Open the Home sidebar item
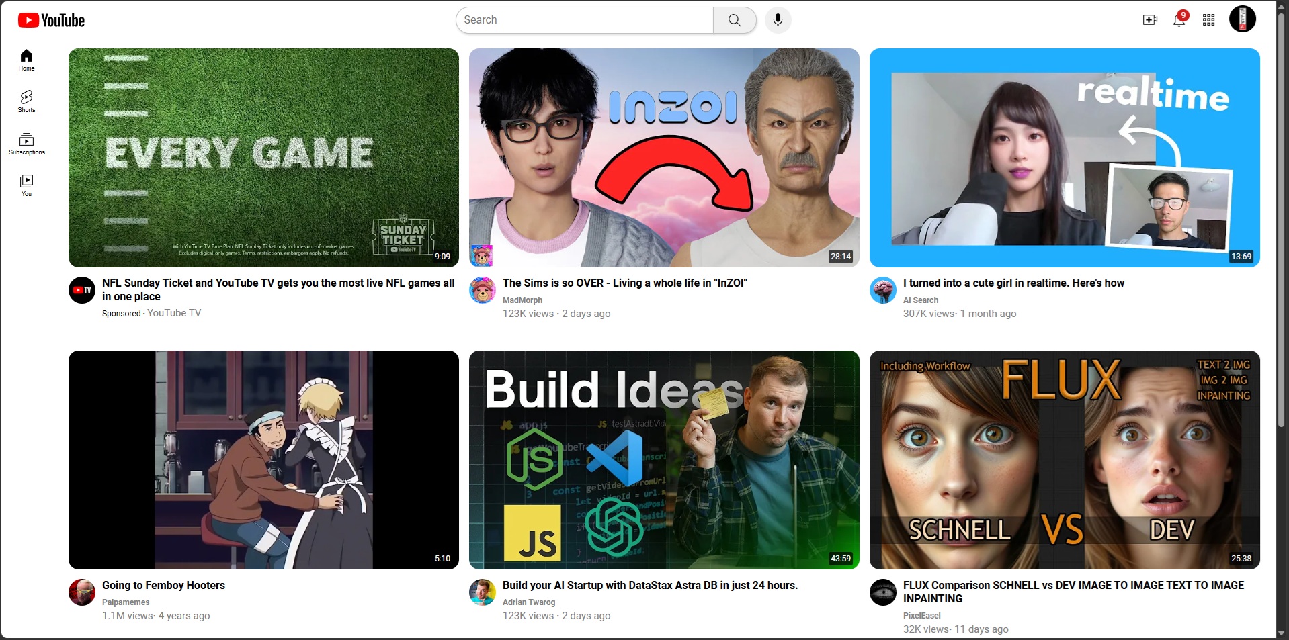1289x640 pixels. click(26, 60)
